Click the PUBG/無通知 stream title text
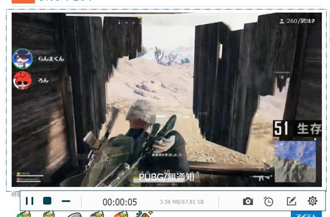This screenshot has width=330, height=217. (167, 177)
